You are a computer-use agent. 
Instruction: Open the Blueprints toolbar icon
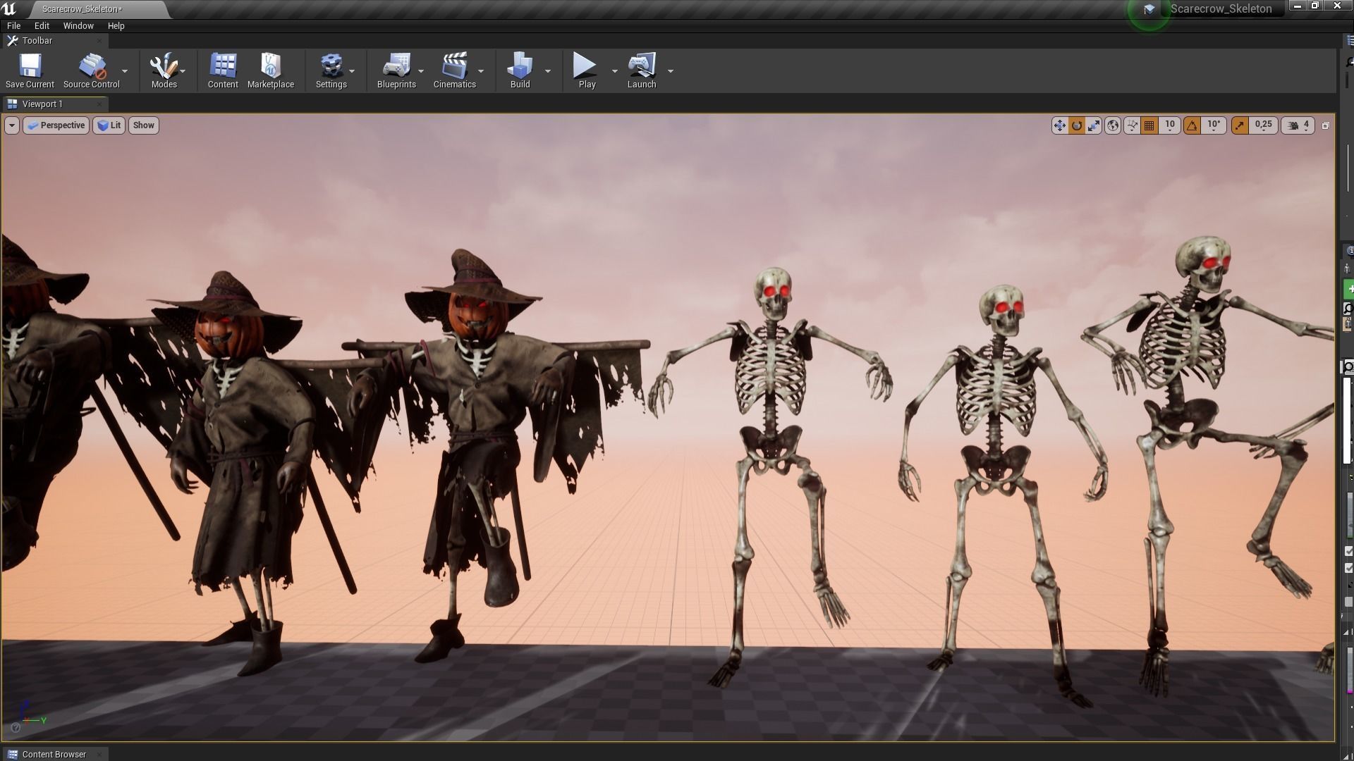(396, 66)
